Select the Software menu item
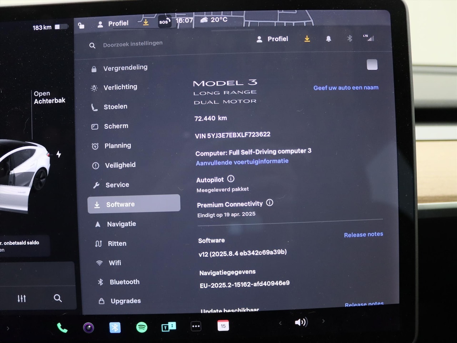Image resolution: width=457 pixels, height=343 pixels. pos(134,204)
